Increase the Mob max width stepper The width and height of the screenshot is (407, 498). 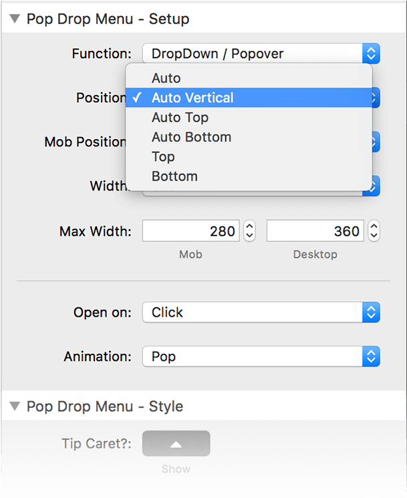point(249,226)
